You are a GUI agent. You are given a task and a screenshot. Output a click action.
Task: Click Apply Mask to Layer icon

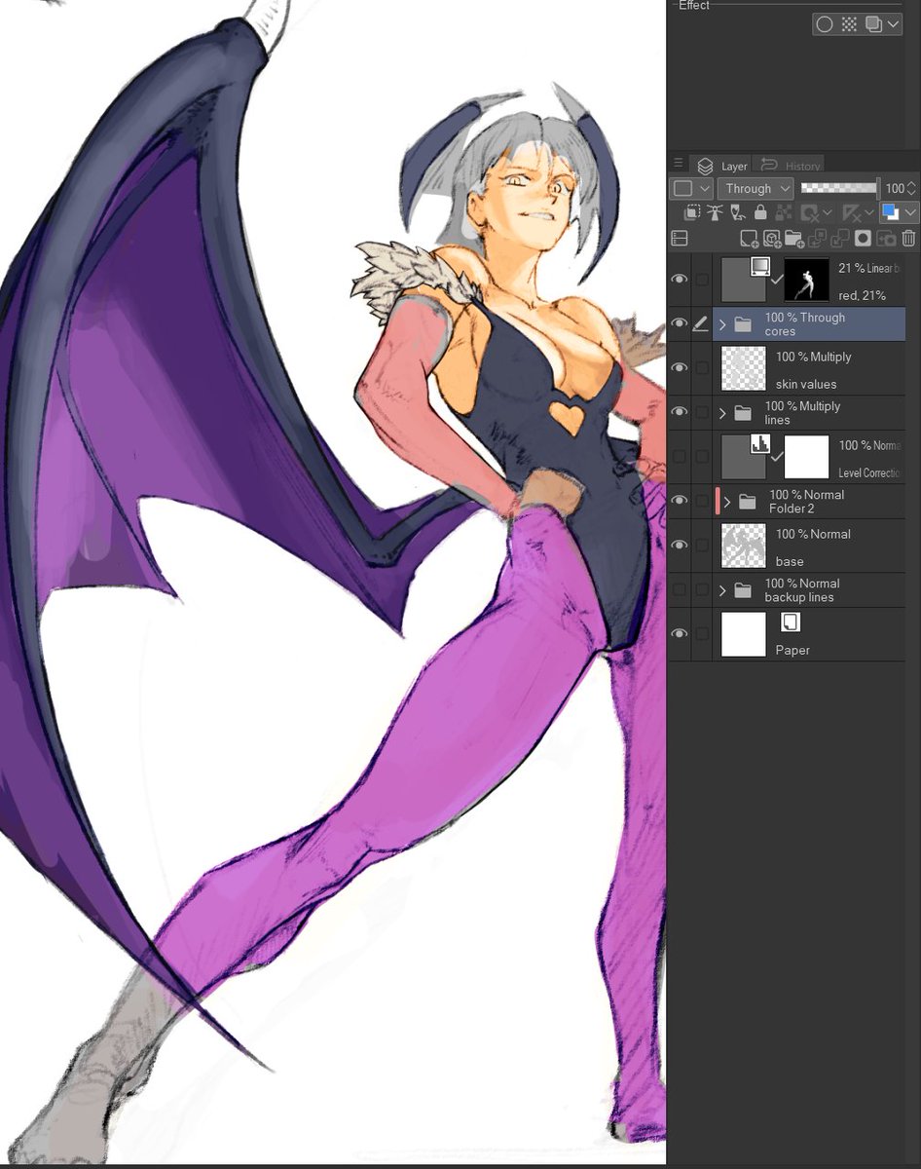coord(886,238)
